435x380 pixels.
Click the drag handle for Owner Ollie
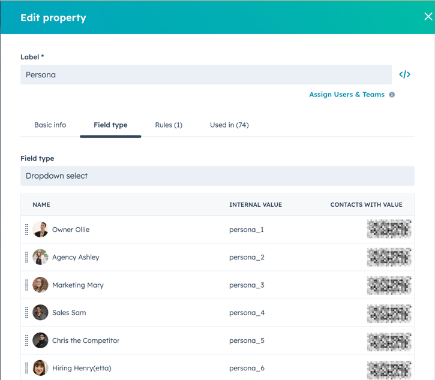click(26, 230)
